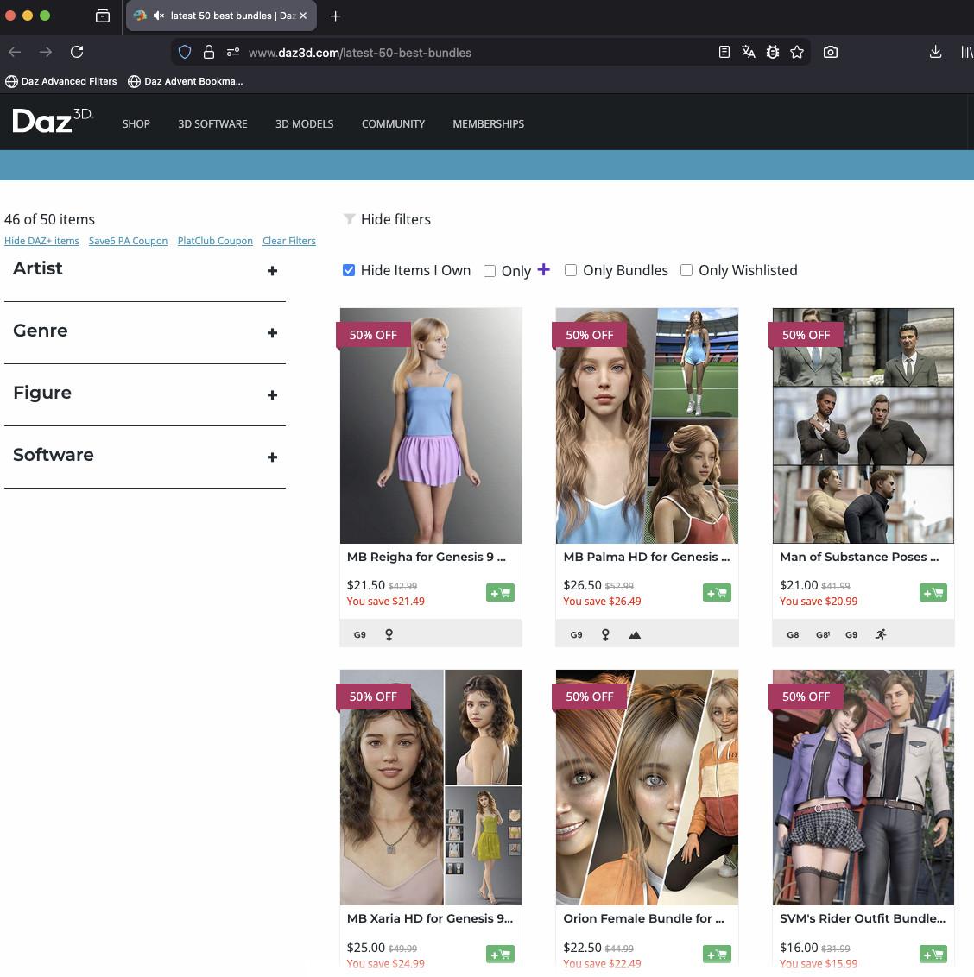Open the library icon in toolbar
974x977 pixels.
[966, 53]
